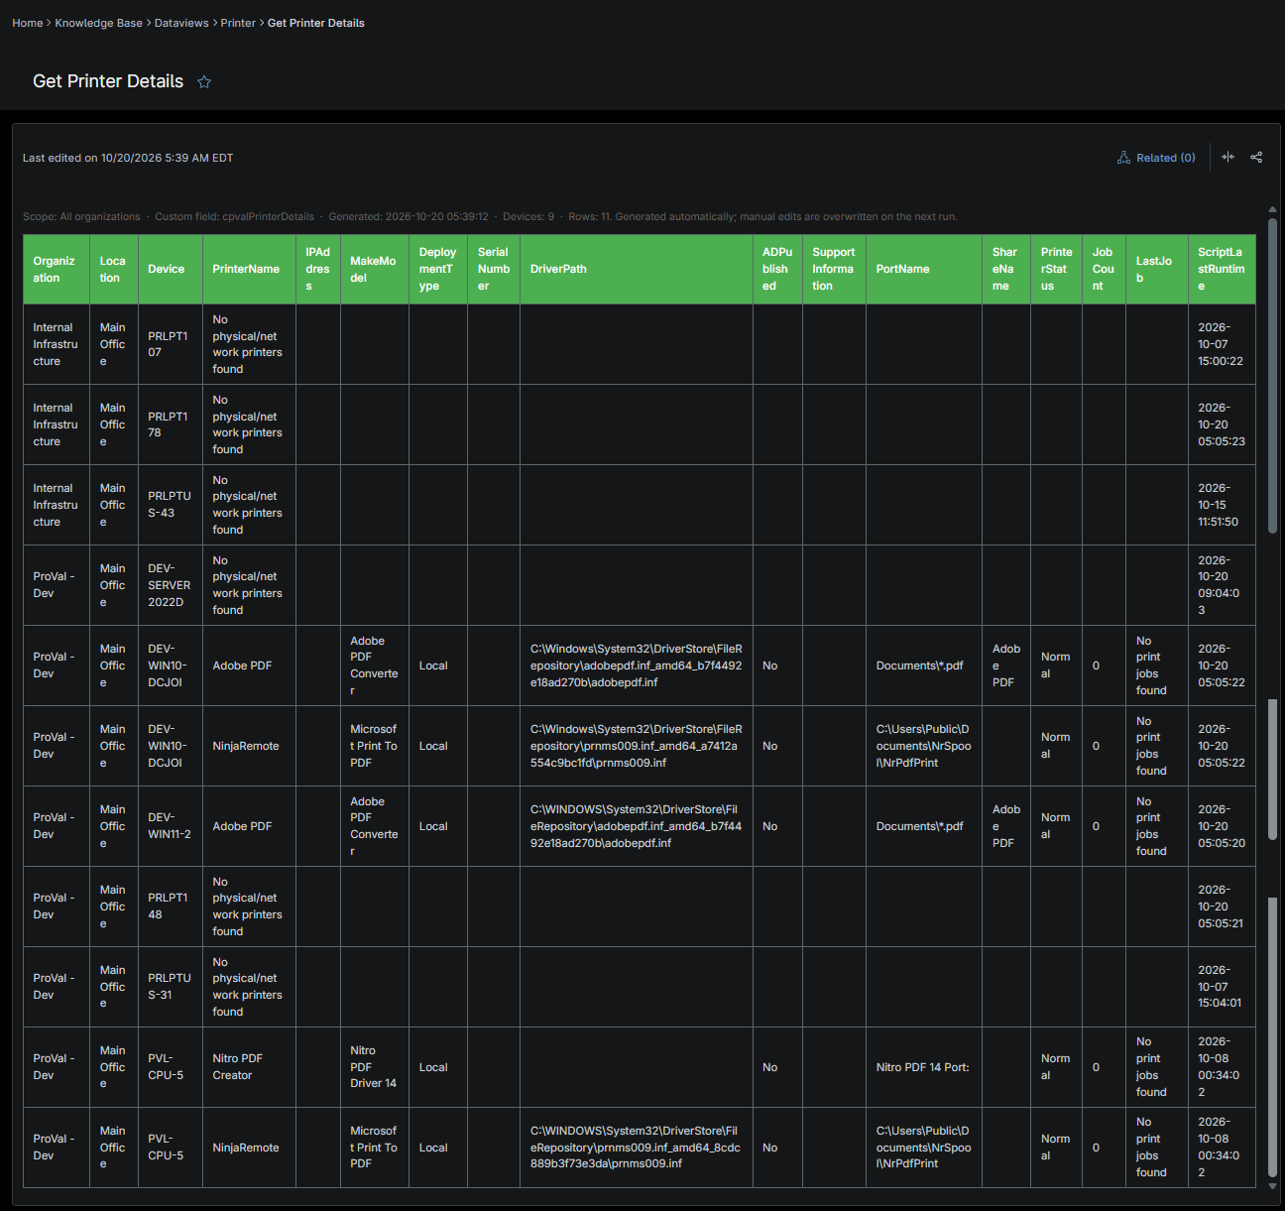Click the DriverPath column header
Image resolution: width=1285 pixels, height=1211 pixels.
click(x=637, y=269)
